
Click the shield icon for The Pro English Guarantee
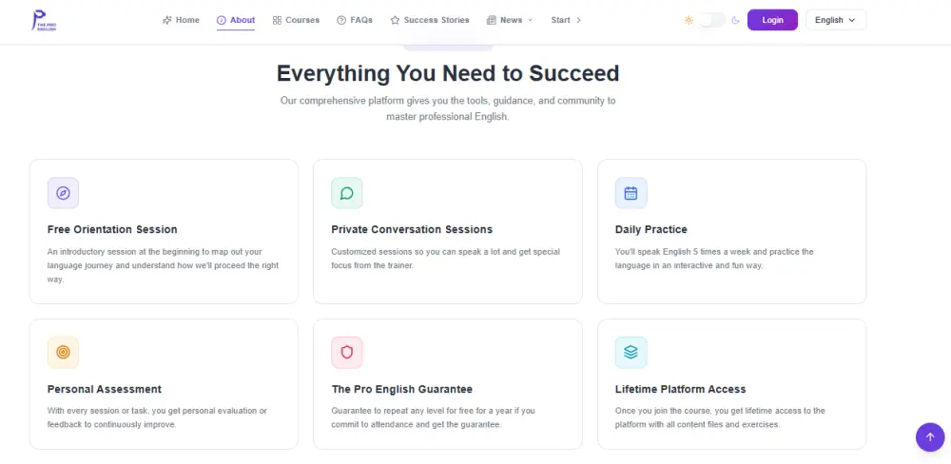347,352
